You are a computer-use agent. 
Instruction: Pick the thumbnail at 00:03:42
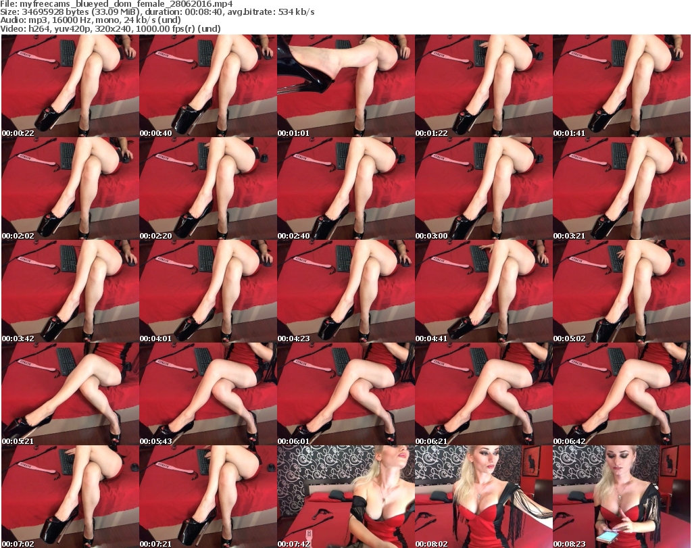[x=70, y=291]
